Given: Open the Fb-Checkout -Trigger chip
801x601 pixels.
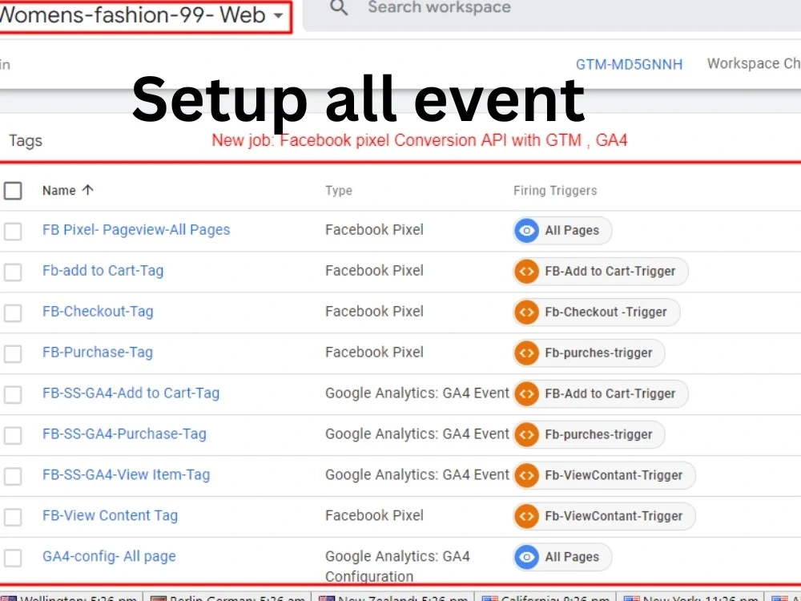Looking at the screenshot, I should [597, 313].
